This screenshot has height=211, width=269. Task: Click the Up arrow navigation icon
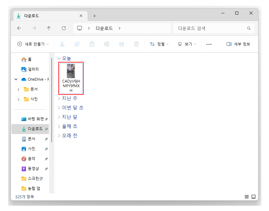(x=49, y=28)
